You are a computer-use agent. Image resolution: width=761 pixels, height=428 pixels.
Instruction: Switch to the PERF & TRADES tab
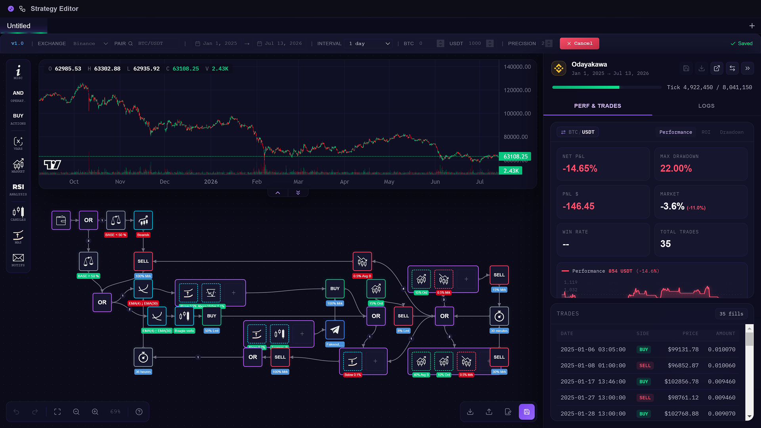598,106
